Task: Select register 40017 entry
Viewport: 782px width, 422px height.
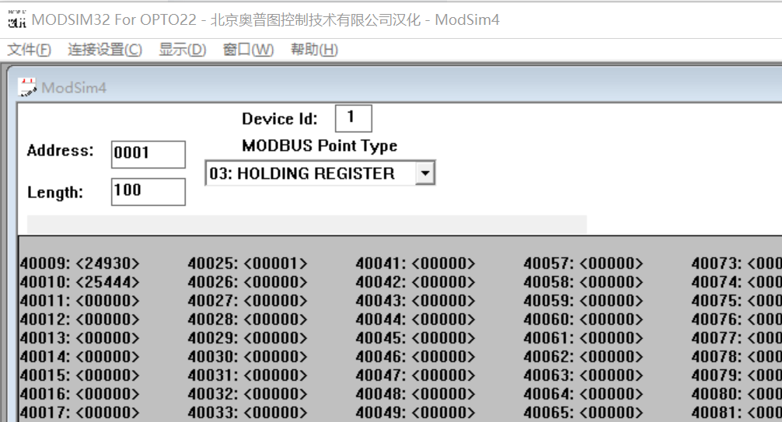Action: pos(80,413)
